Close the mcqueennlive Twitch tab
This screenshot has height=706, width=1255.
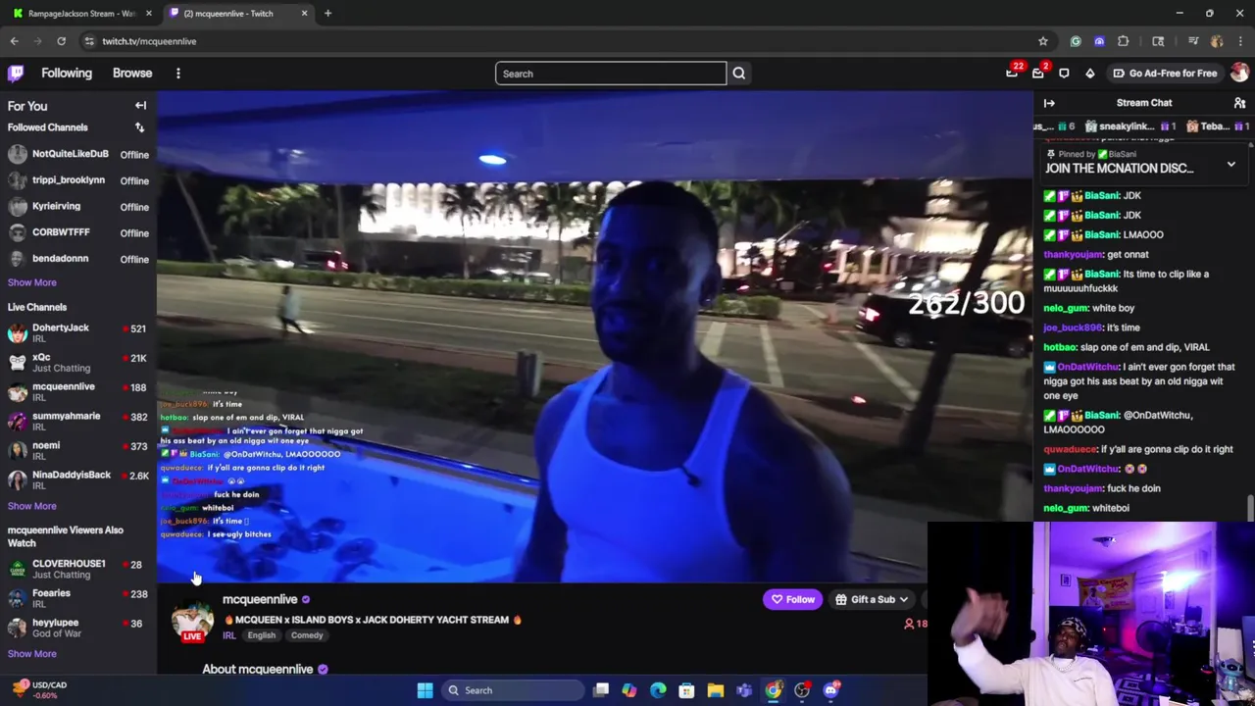click(x=304, y=13)
